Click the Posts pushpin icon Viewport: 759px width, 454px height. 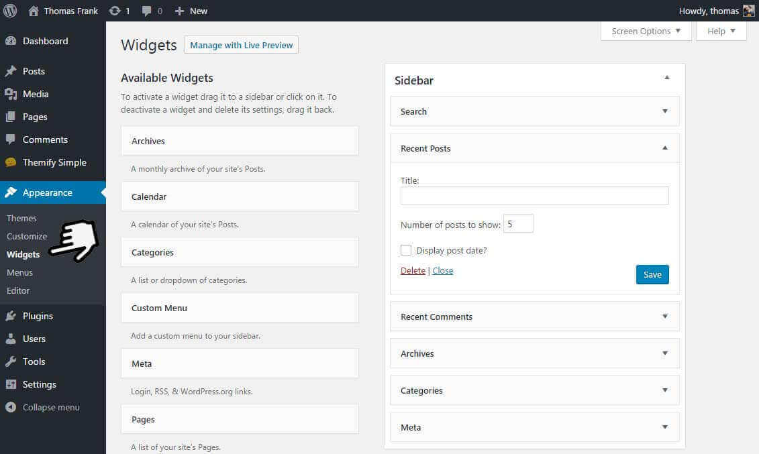(x=11, y=71)
